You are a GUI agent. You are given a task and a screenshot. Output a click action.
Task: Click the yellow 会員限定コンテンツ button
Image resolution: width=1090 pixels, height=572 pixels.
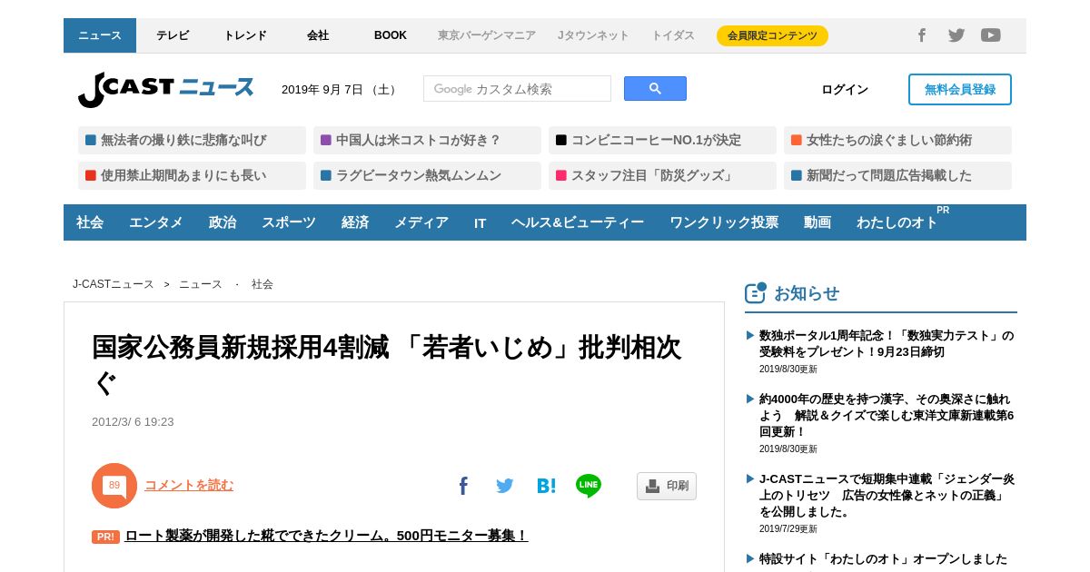[772, 35]
